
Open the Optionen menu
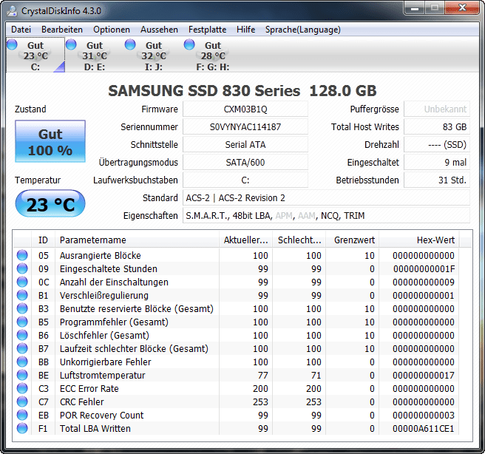[x=112, y=30]
